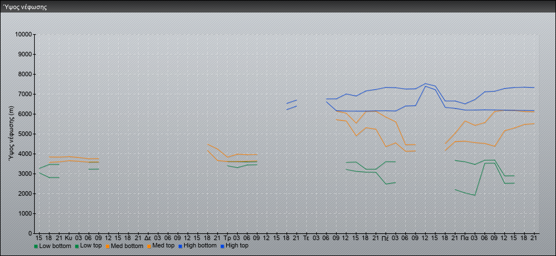Click the green swatch beside Low bottom
556x256 pixels.
pyautogui.click(x=36, y=246)
